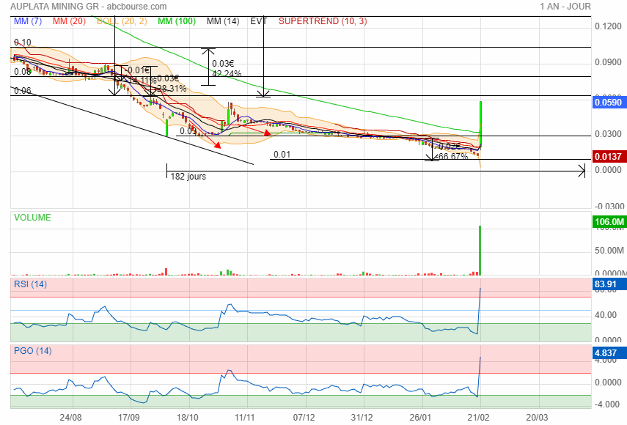Screen dimensions: 627x425
Task: Click the 0.06 horizontal level label
Action: pyautogui.click(x=23, y=91)
